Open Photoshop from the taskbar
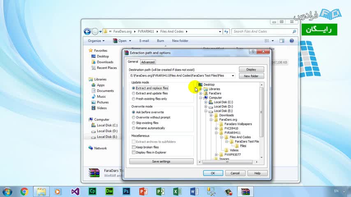351x197 pixels. tap(126, 191)
